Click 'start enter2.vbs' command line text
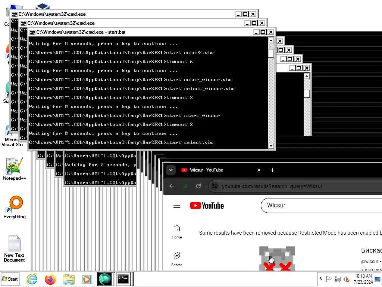Image resolution: width=382 pixels, height=287 pixels. coord(190,53)
